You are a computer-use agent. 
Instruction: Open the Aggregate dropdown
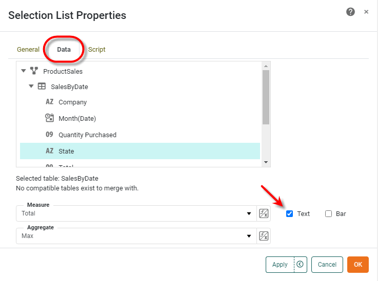(249, 236)
